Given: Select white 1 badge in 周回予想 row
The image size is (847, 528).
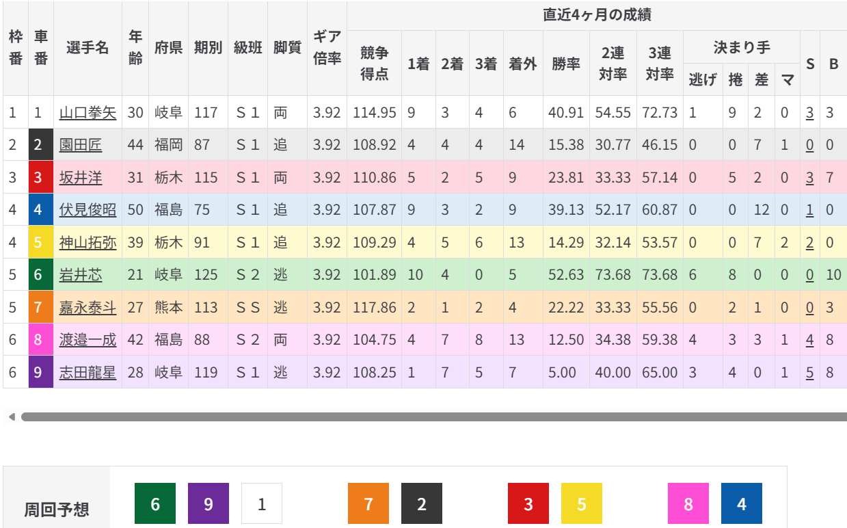Looking at the screenshot, I should pyautogui.click(x=262, y=504).
